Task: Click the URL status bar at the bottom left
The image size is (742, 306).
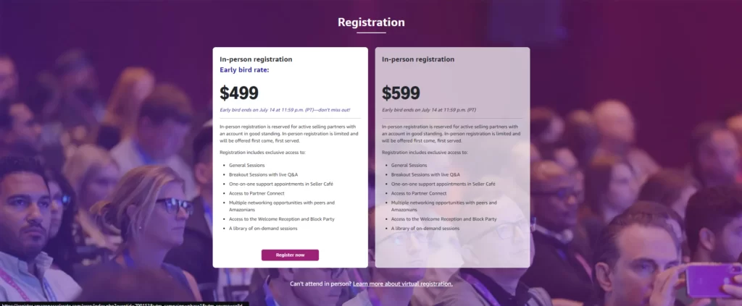Action: (x=123, y=303)
